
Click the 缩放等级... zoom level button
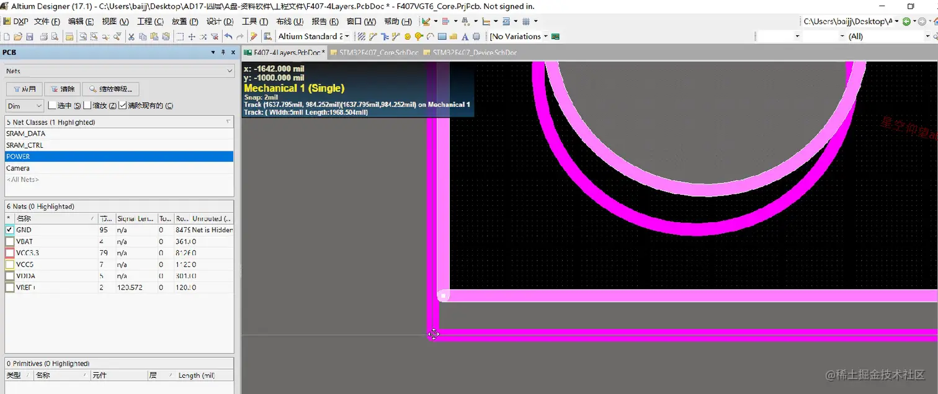[x=110, y=89]
